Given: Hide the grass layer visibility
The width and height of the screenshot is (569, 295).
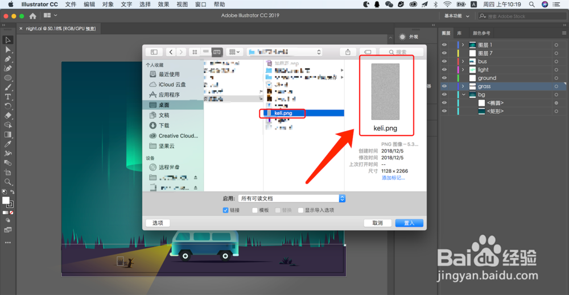Looking at the screenshot, I should [x=444, y=86].
